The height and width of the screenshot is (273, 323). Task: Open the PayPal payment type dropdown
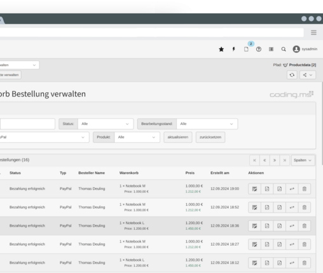pyautogui.click(x=44, y=137)
